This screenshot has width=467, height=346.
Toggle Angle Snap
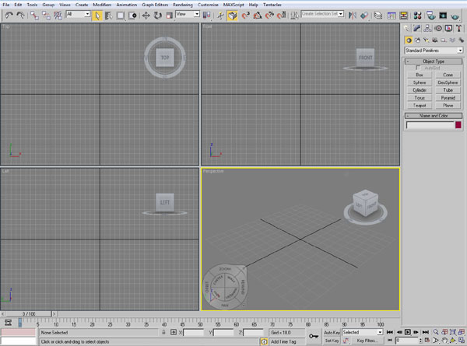point(258,16)
